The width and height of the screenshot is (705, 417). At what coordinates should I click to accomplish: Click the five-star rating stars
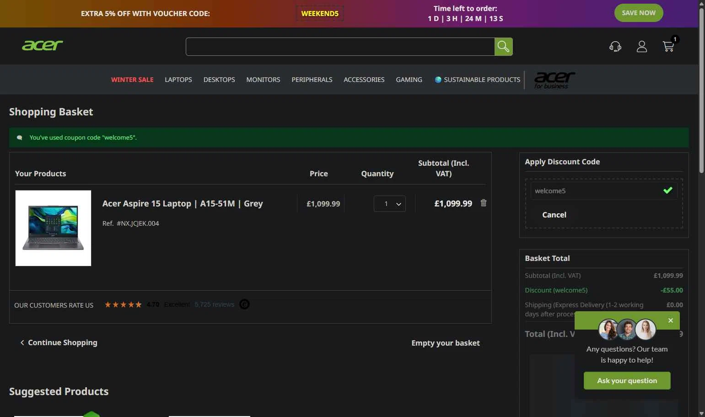click(x=123, y=304)
